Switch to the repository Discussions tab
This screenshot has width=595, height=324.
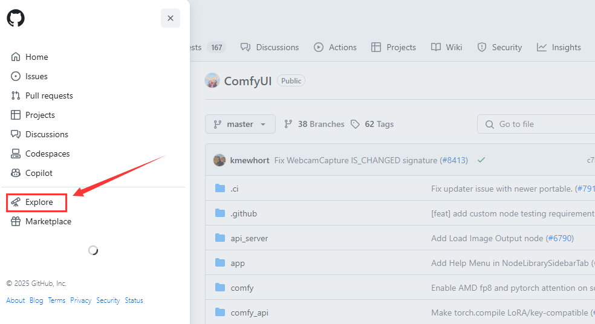[x=270, y=47]
